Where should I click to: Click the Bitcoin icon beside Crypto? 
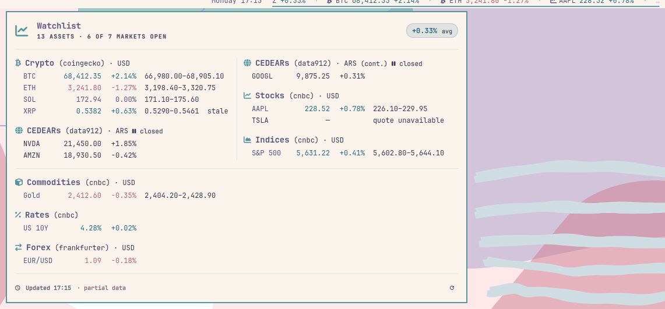(x=18, y=63)
